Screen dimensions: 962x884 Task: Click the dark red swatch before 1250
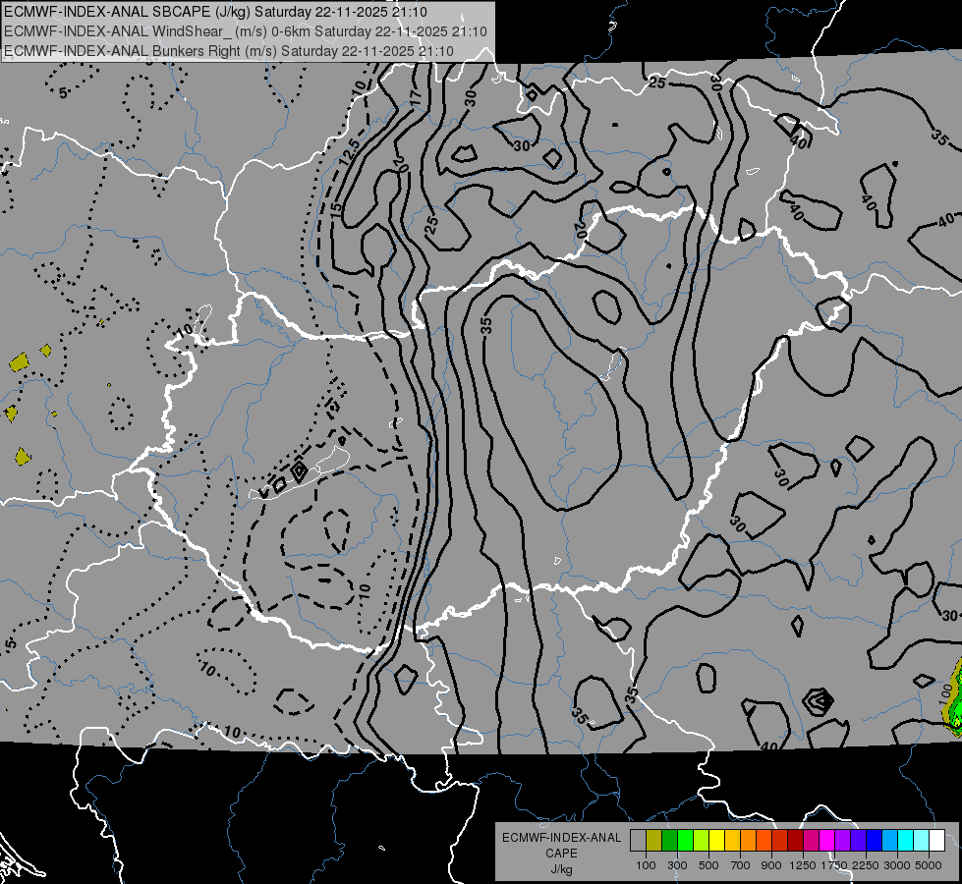pyautogui.click(x=795, y=840)
